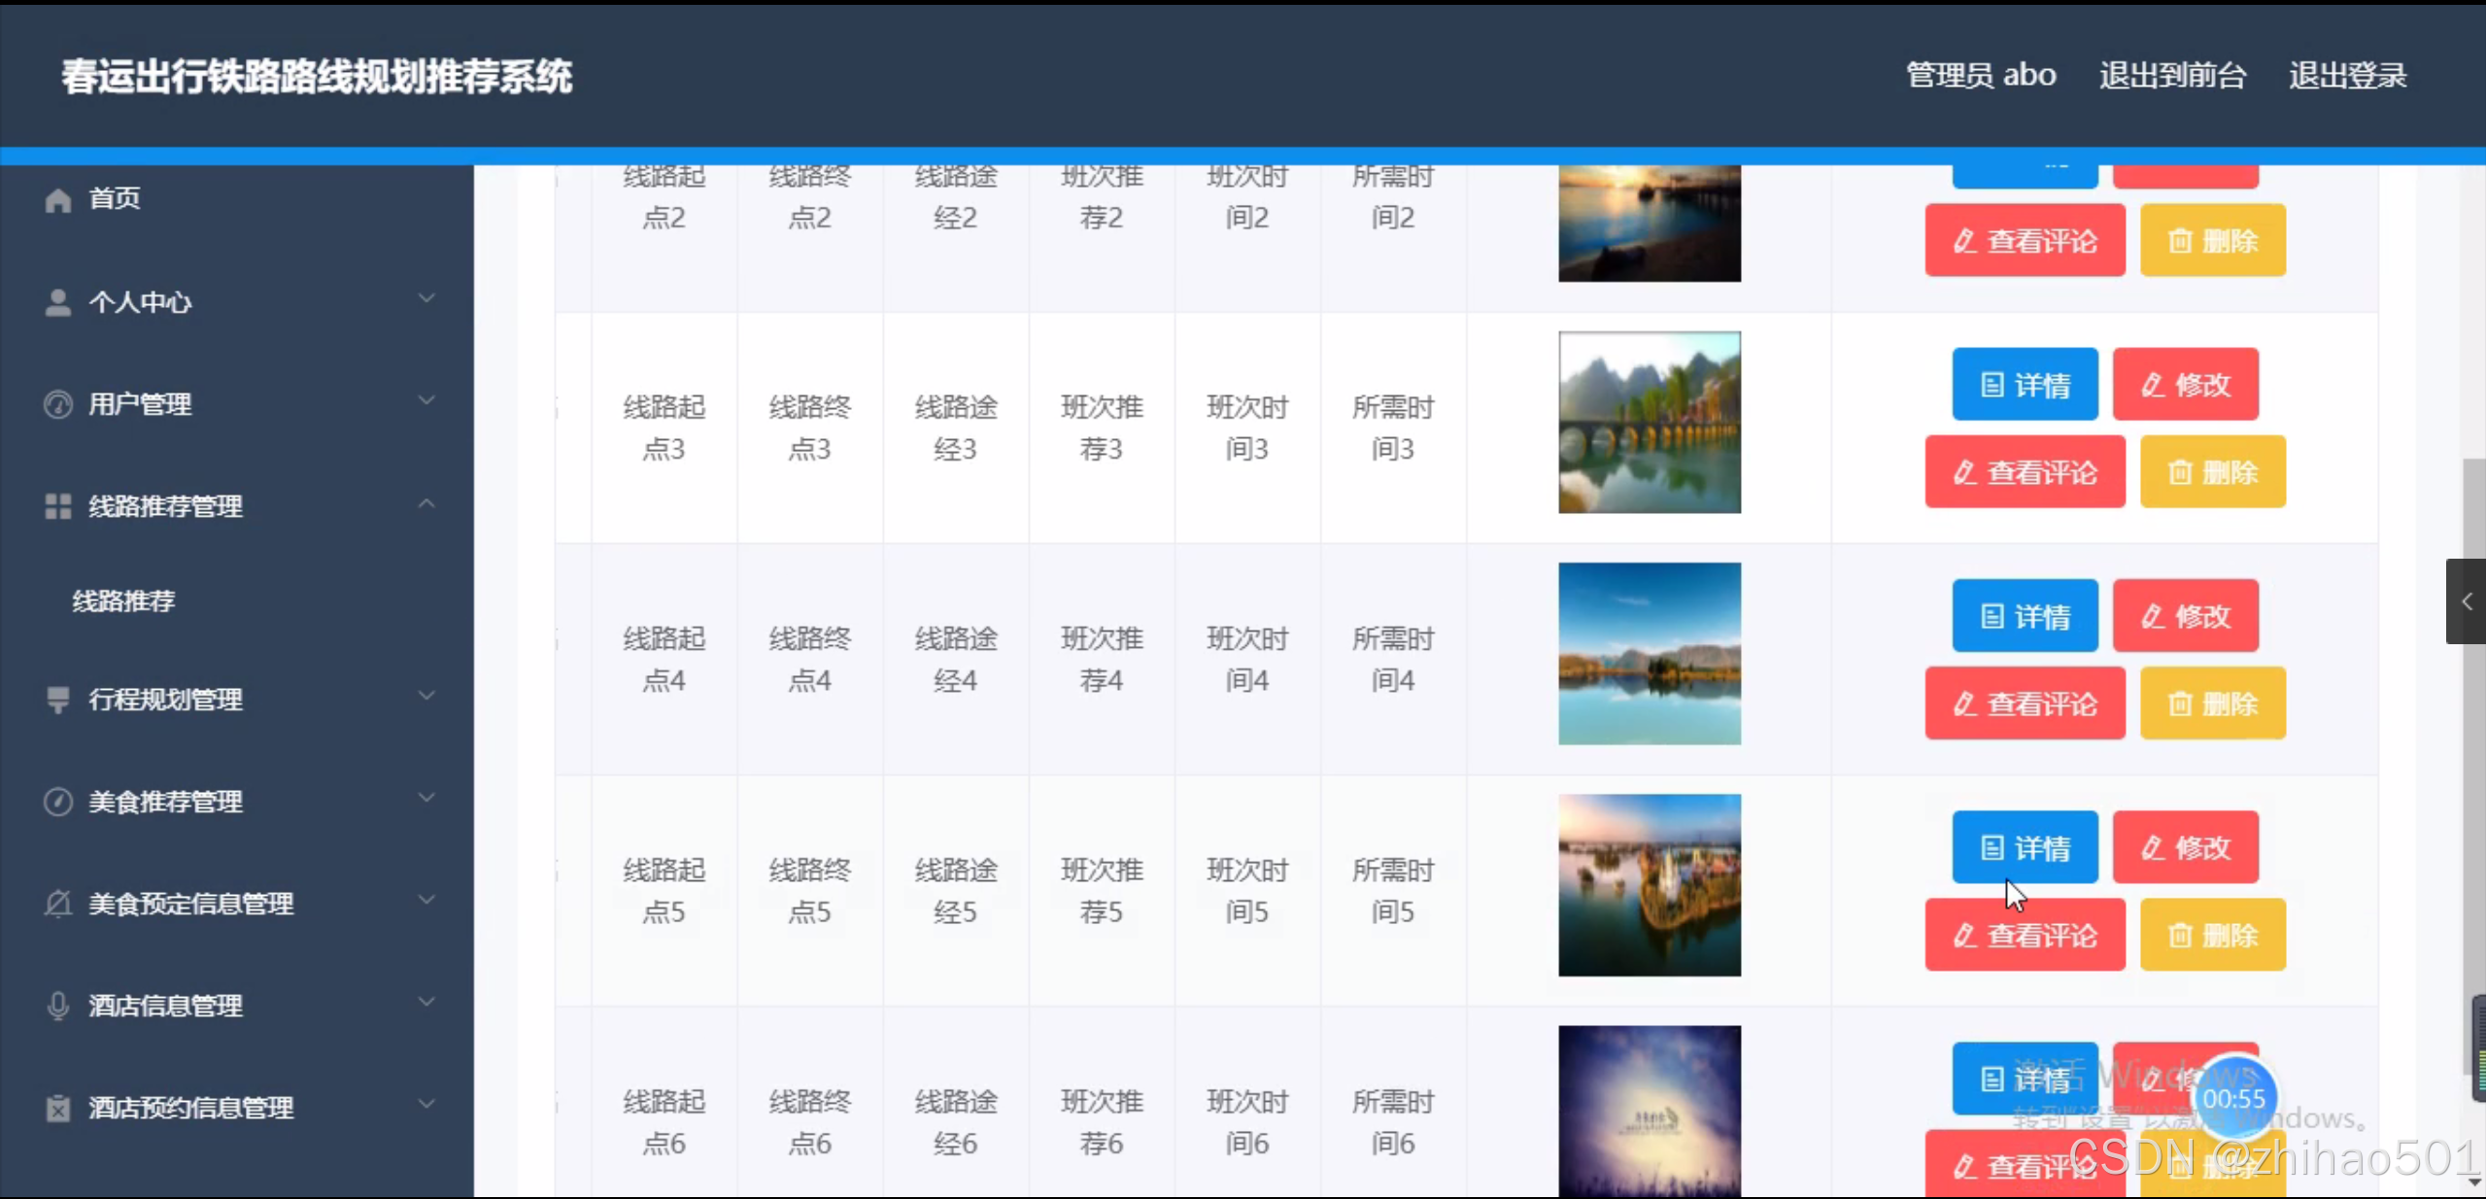
Task: Expand the 酒店信息管理 chevron
Action: [x=426, y=1002]
